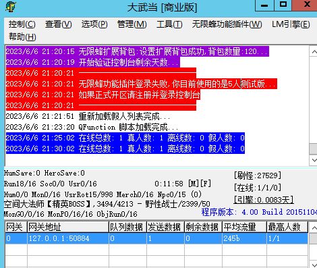Click log line QFunction 脚本加载完成
Viewport: 317px width, 268px height.
[x=92, y=127]
